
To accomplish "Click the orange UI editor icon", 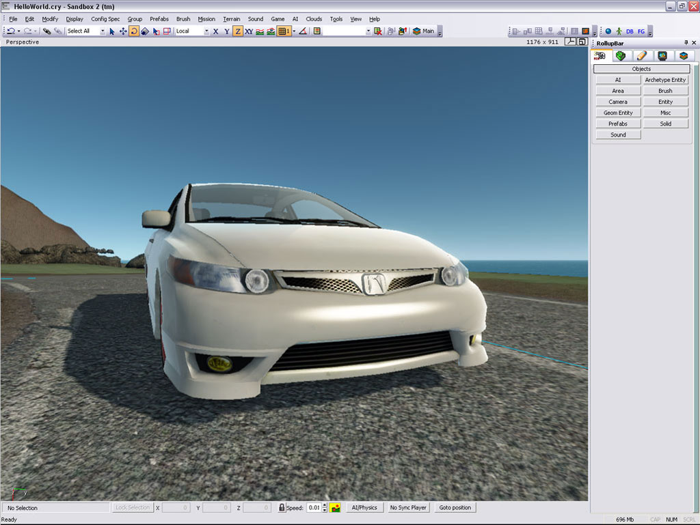I will pyautogui.click(x=585, y=31).
